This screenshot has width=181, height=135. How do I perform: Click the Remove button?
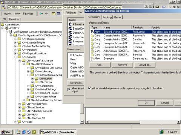click(123, 65)
